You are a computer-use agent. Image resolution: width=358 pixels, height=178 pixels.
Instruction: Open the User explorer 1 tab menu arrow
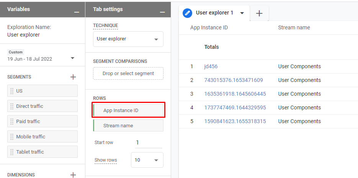242,13
